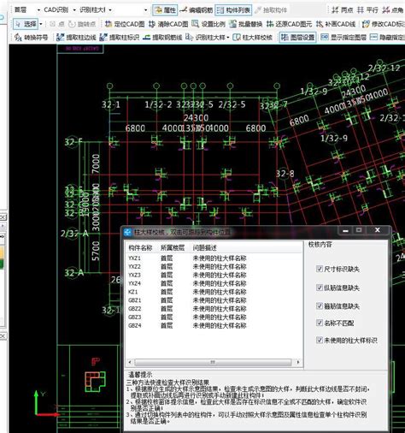Click the 柱大样校核 dialog title icon
This screenshot has height=433, width=405.
[128, 232]
